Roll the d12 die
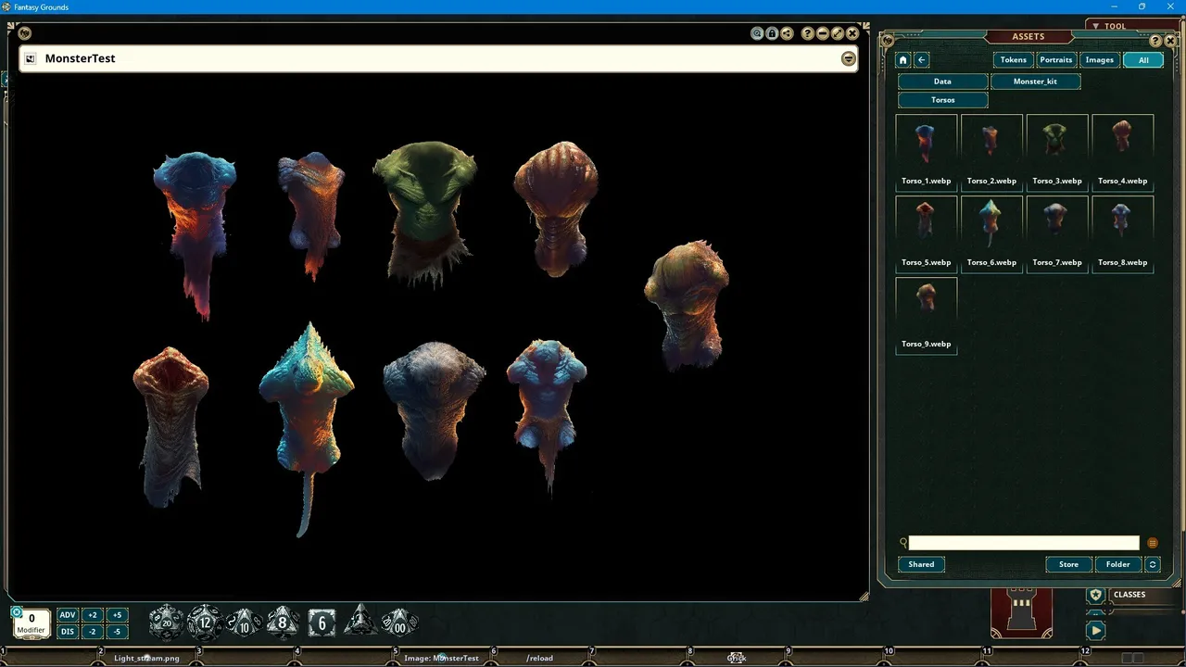The width and height of the screenshot is (1186, 667). [205, 622]
